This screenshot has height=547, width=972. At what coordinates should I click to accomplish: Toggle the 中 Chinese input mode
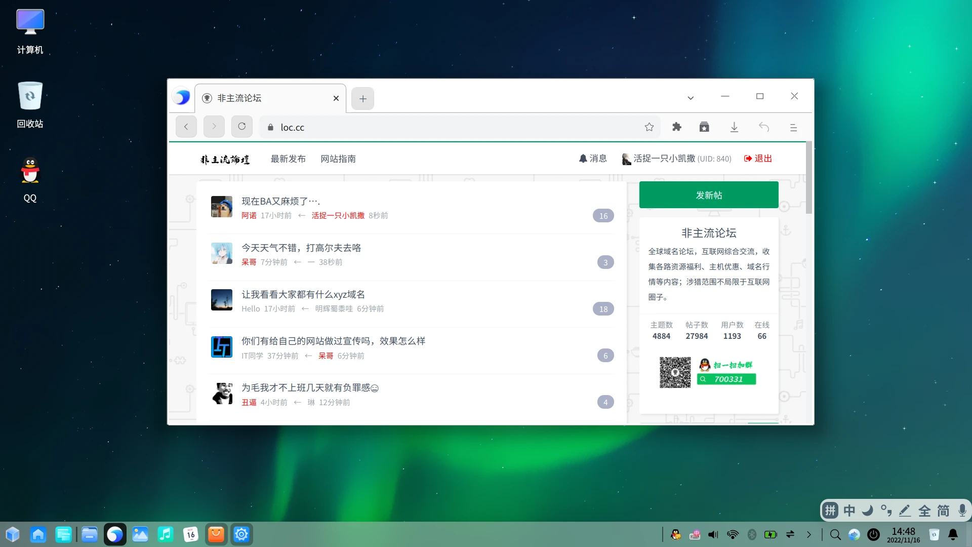[x=849, y=511]
